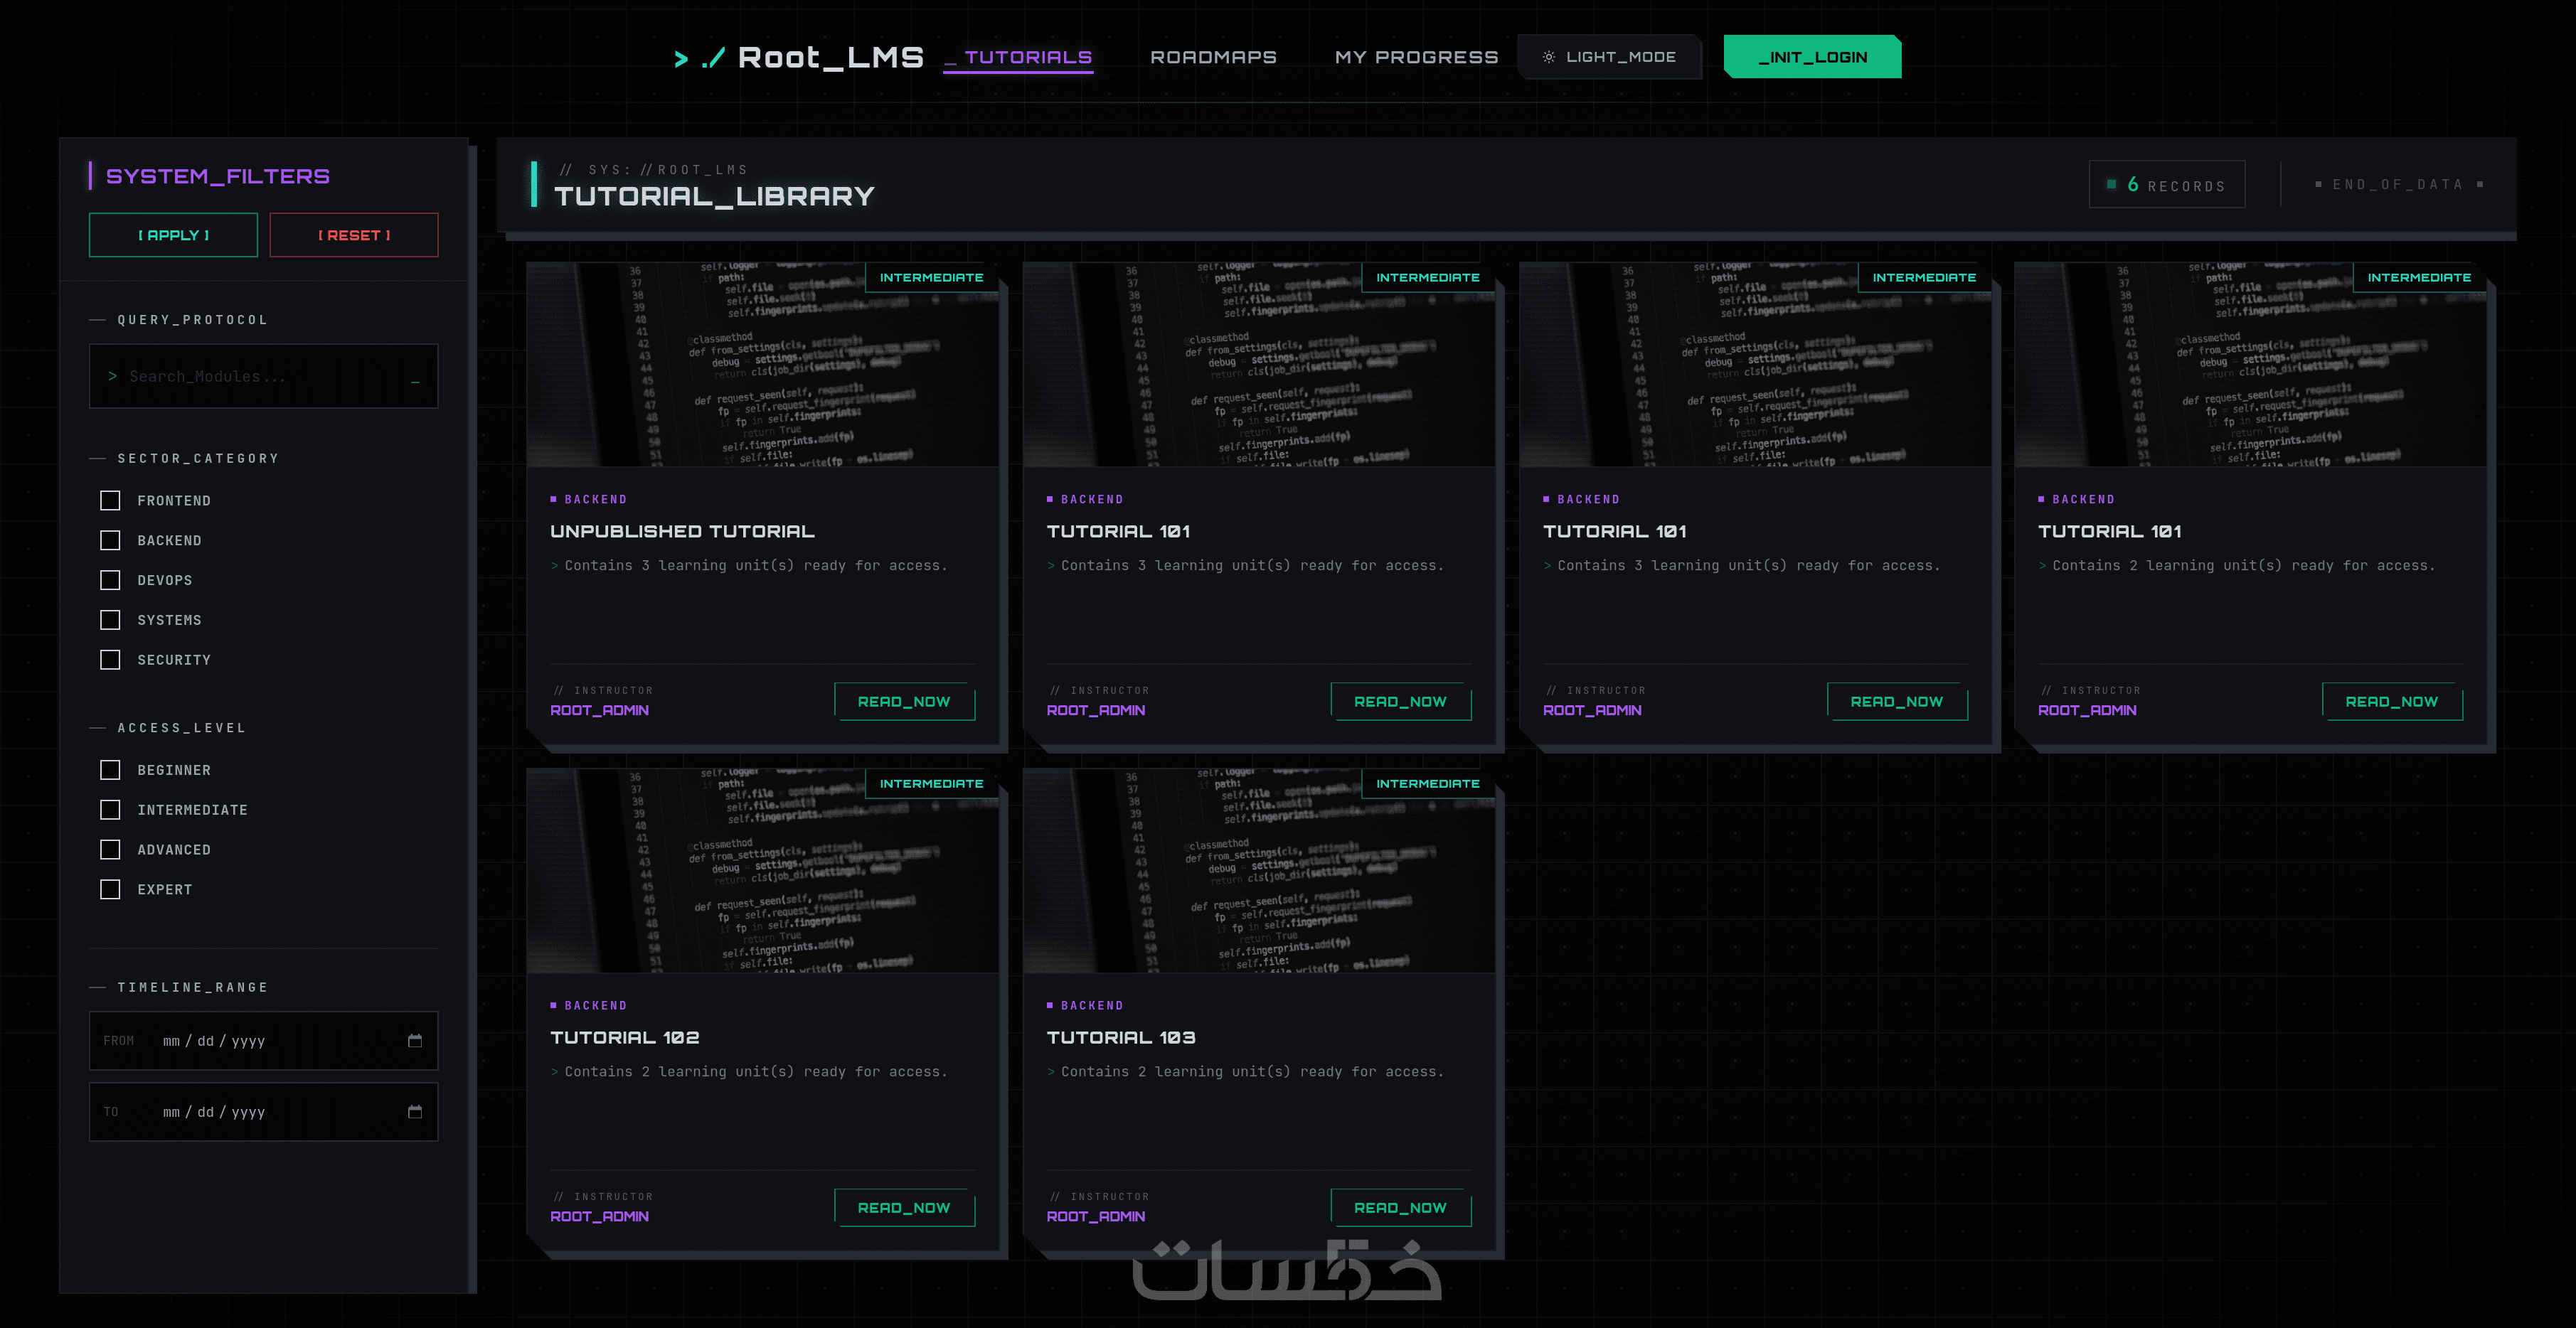Screen dimensions: 2576x1328
Task: Click READ_NOW on Tutorial 103 card
Action: 1400,1207
